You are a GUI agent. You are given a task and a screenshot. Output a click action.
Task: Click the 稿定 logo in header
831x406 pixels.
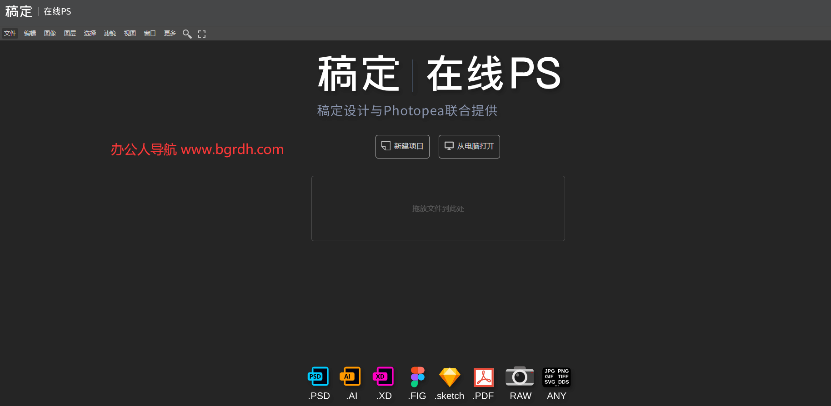click(19, 11)
